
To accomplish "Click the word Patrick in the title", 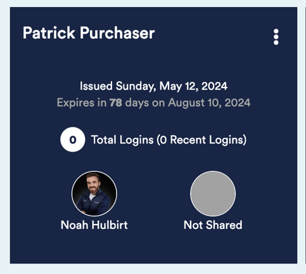I will pyautogui.click(x=49, y=33).
